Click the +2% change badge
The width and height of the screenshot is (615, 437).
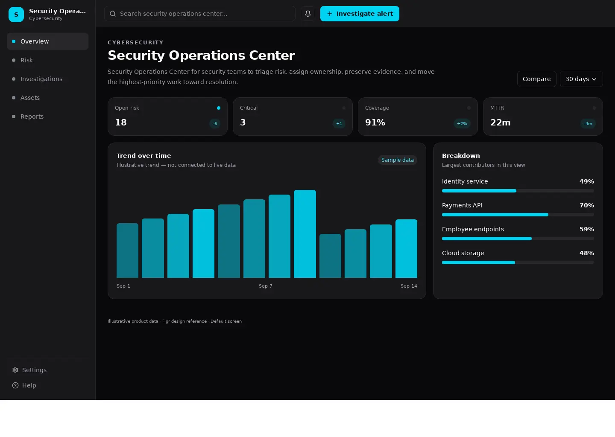[x=462, y=124]
